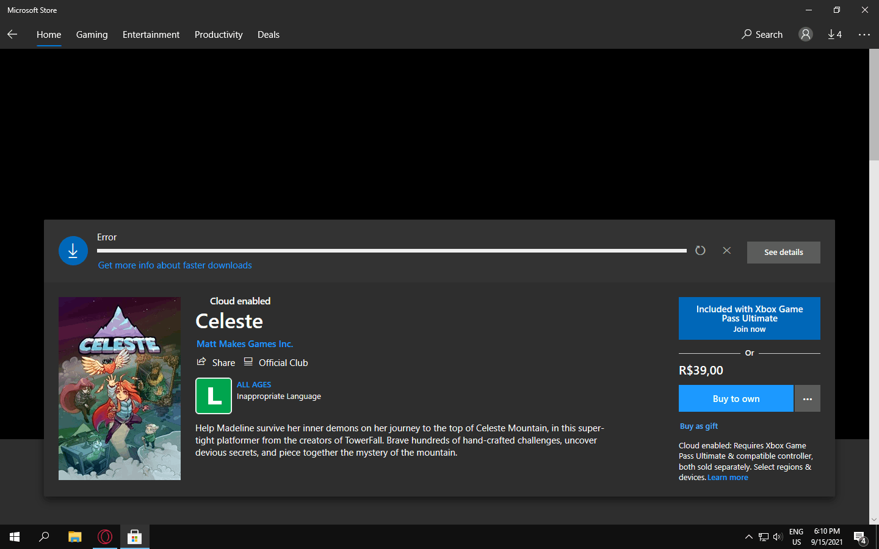Open Matt Makes Games Inc. publisher link
The height and width of the screenshot is (549, 879).
[x=245, y=344]
